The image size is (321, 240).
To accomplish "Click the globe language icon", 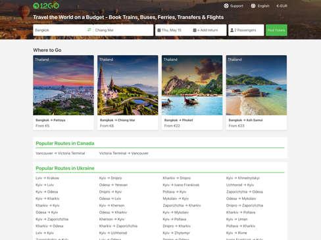I will [253, 6].
